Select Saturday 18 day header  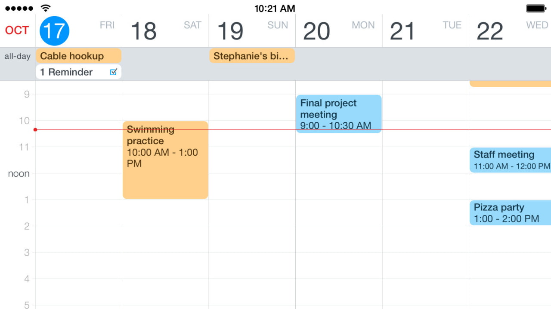click(165, 31)
